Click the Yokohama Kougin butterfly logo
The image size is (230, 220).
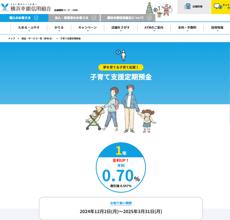click(5, 7)
